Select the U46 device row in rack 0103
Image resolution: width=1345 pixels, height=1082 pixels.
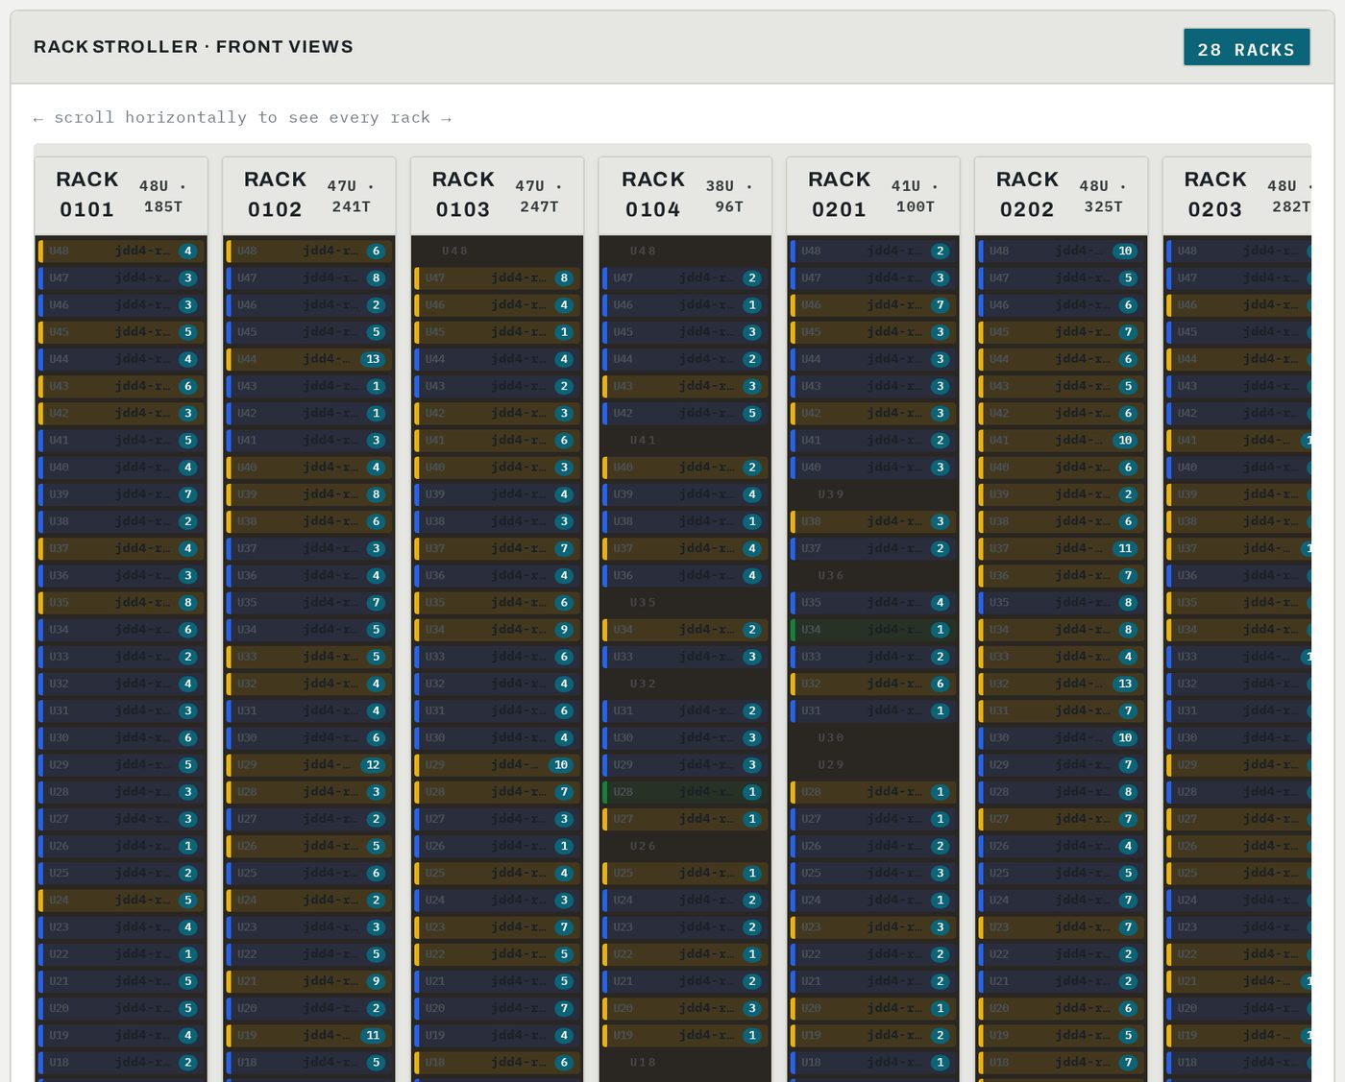click(x=497, y=305)
